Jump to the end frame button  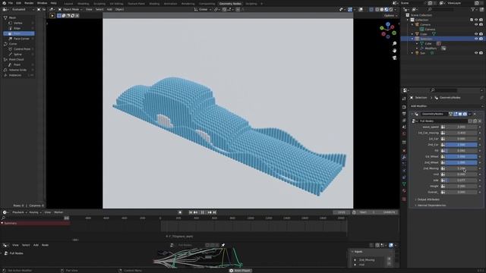point(214,212)
